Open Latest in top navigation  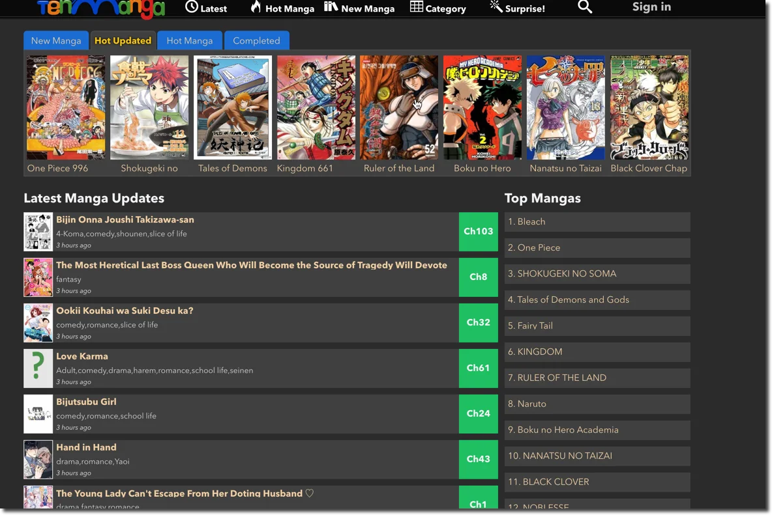coord(214,9)
